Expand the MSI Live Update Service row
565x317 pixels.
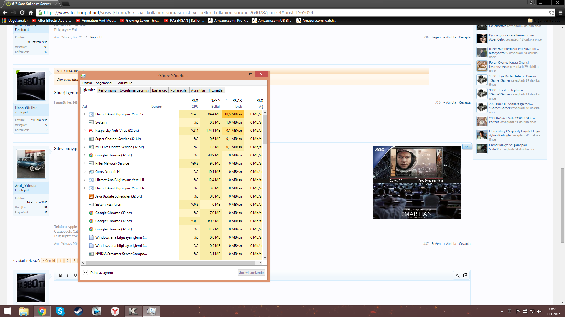pos(84,147)
